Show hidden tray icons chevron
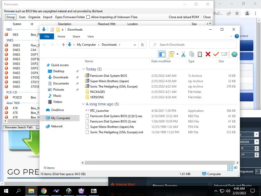Viewport: 261px width, 196px height. coord(216,191)
